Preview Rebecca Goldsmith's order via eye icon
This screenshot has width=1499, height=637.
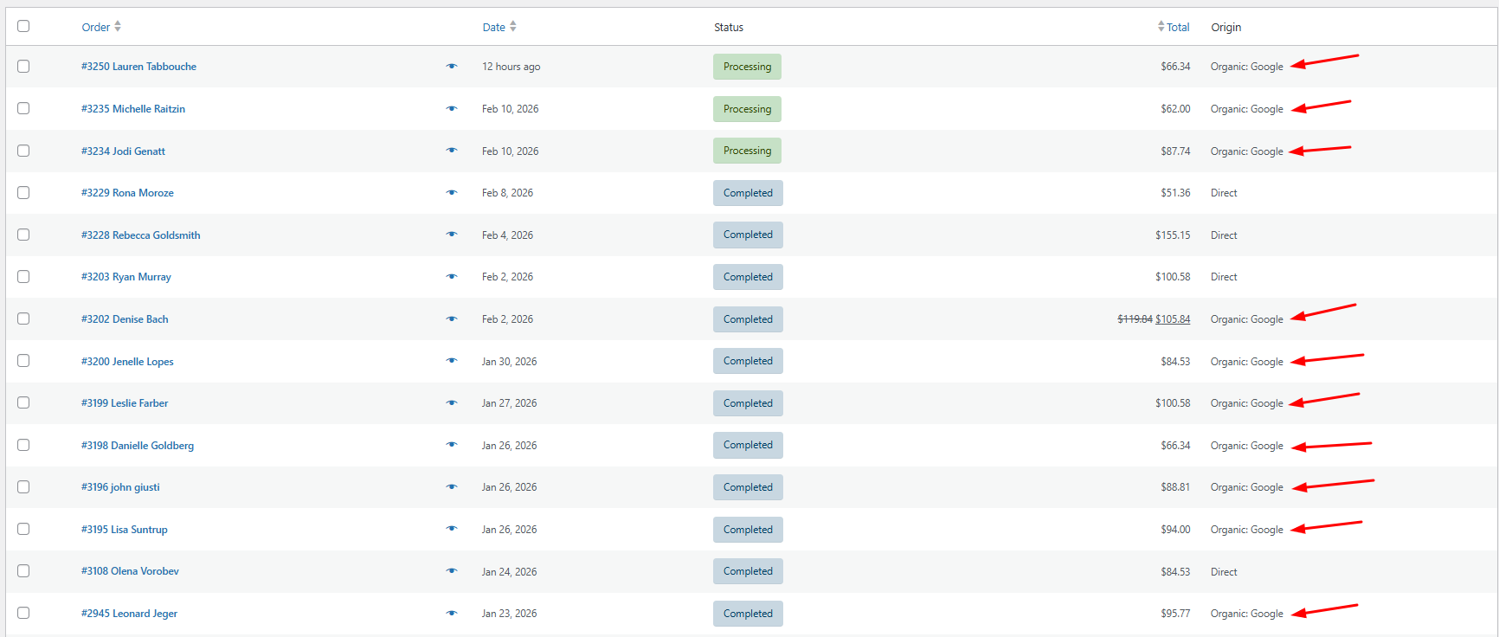coord(451,235)
